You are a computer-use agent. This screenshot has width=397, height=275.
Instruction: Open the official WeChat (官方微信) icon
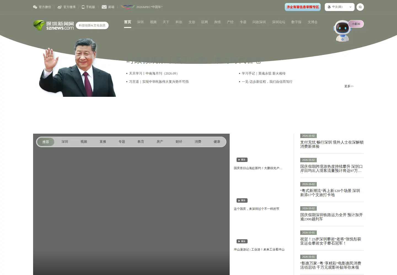pyautogui.click(x=35, y=7)
